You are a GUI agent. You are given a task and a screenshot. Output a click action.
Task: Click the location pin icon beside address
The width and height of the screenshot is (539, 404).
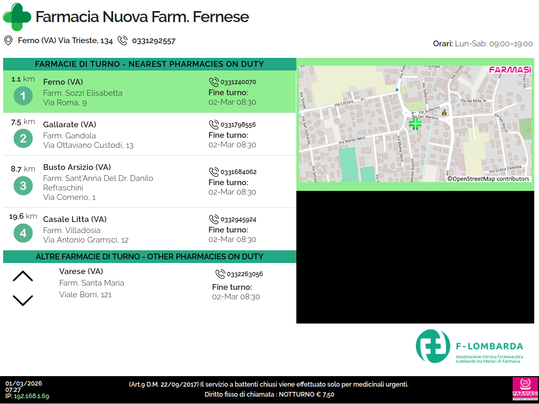pyautogui.click(x=8, y=41)
